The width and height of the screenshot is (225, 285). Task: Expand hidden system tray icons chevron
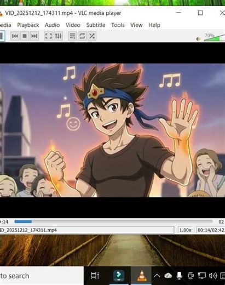157,276
